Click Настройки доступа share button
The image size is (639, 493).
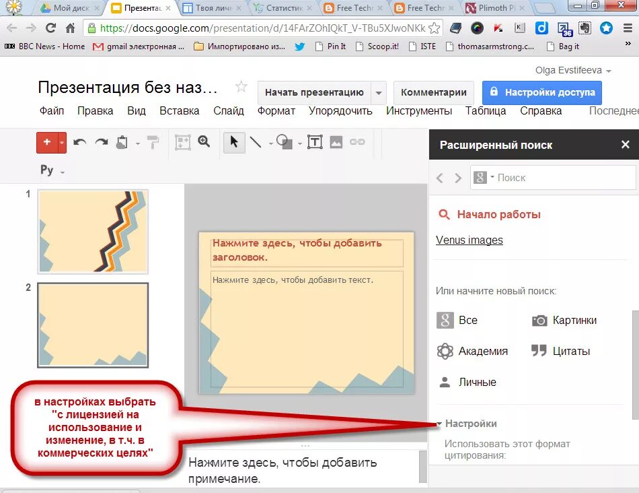pyautogui.click(x=542, y=92)
